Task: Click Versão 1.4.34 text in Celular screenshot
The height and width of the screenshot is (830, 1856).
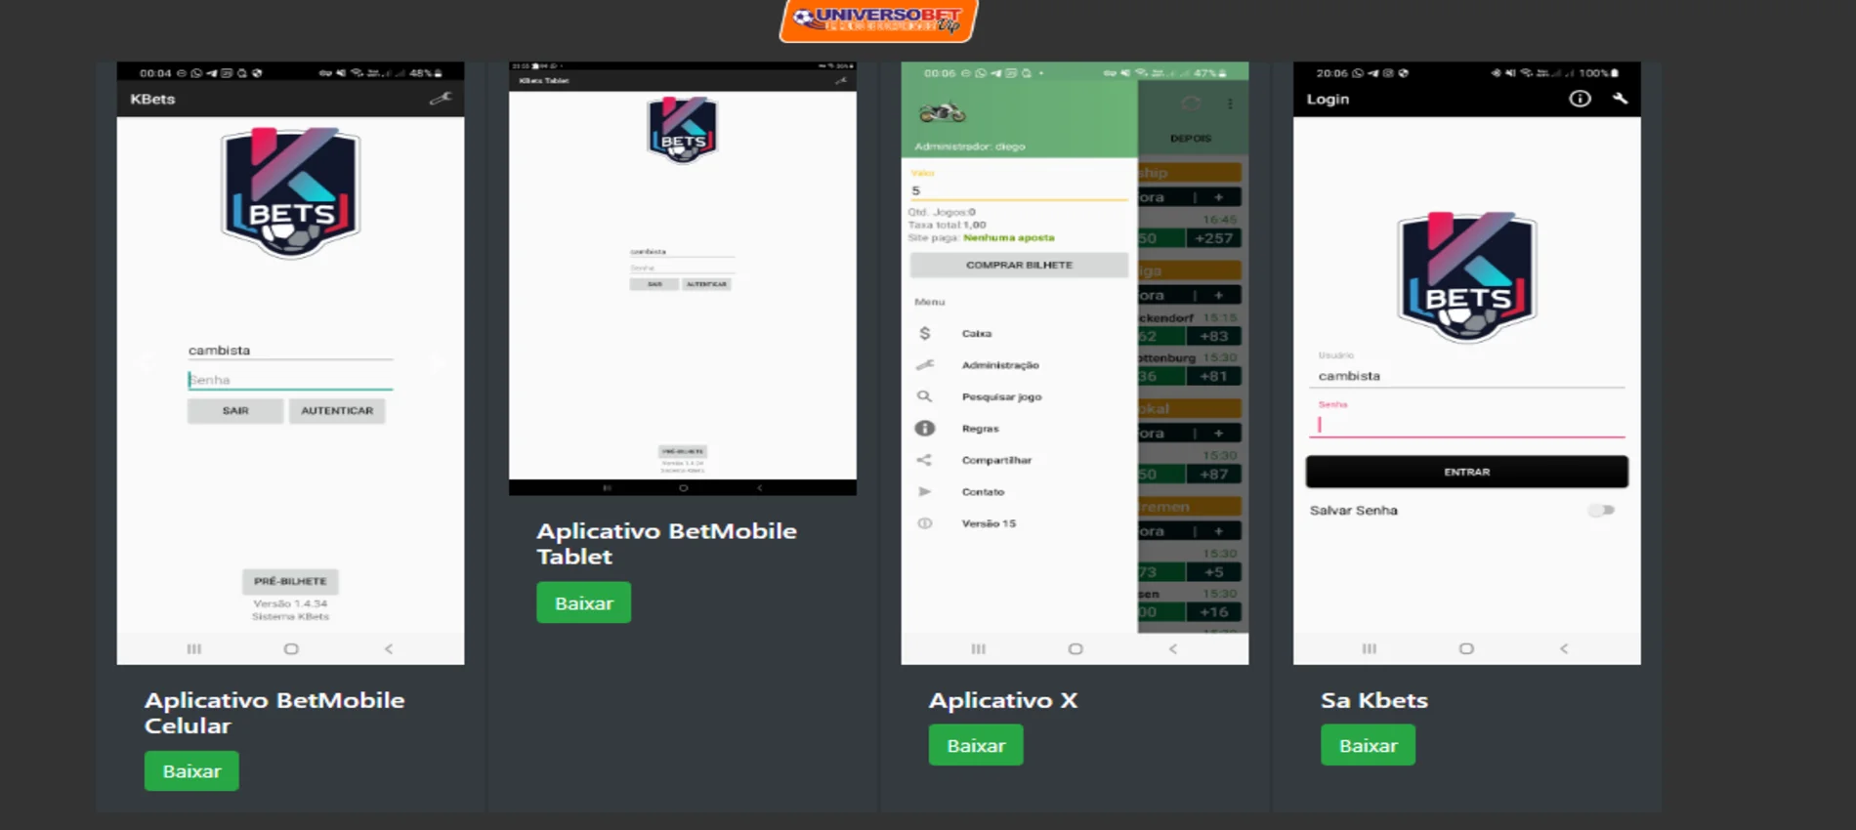Action: pos(290,603)
